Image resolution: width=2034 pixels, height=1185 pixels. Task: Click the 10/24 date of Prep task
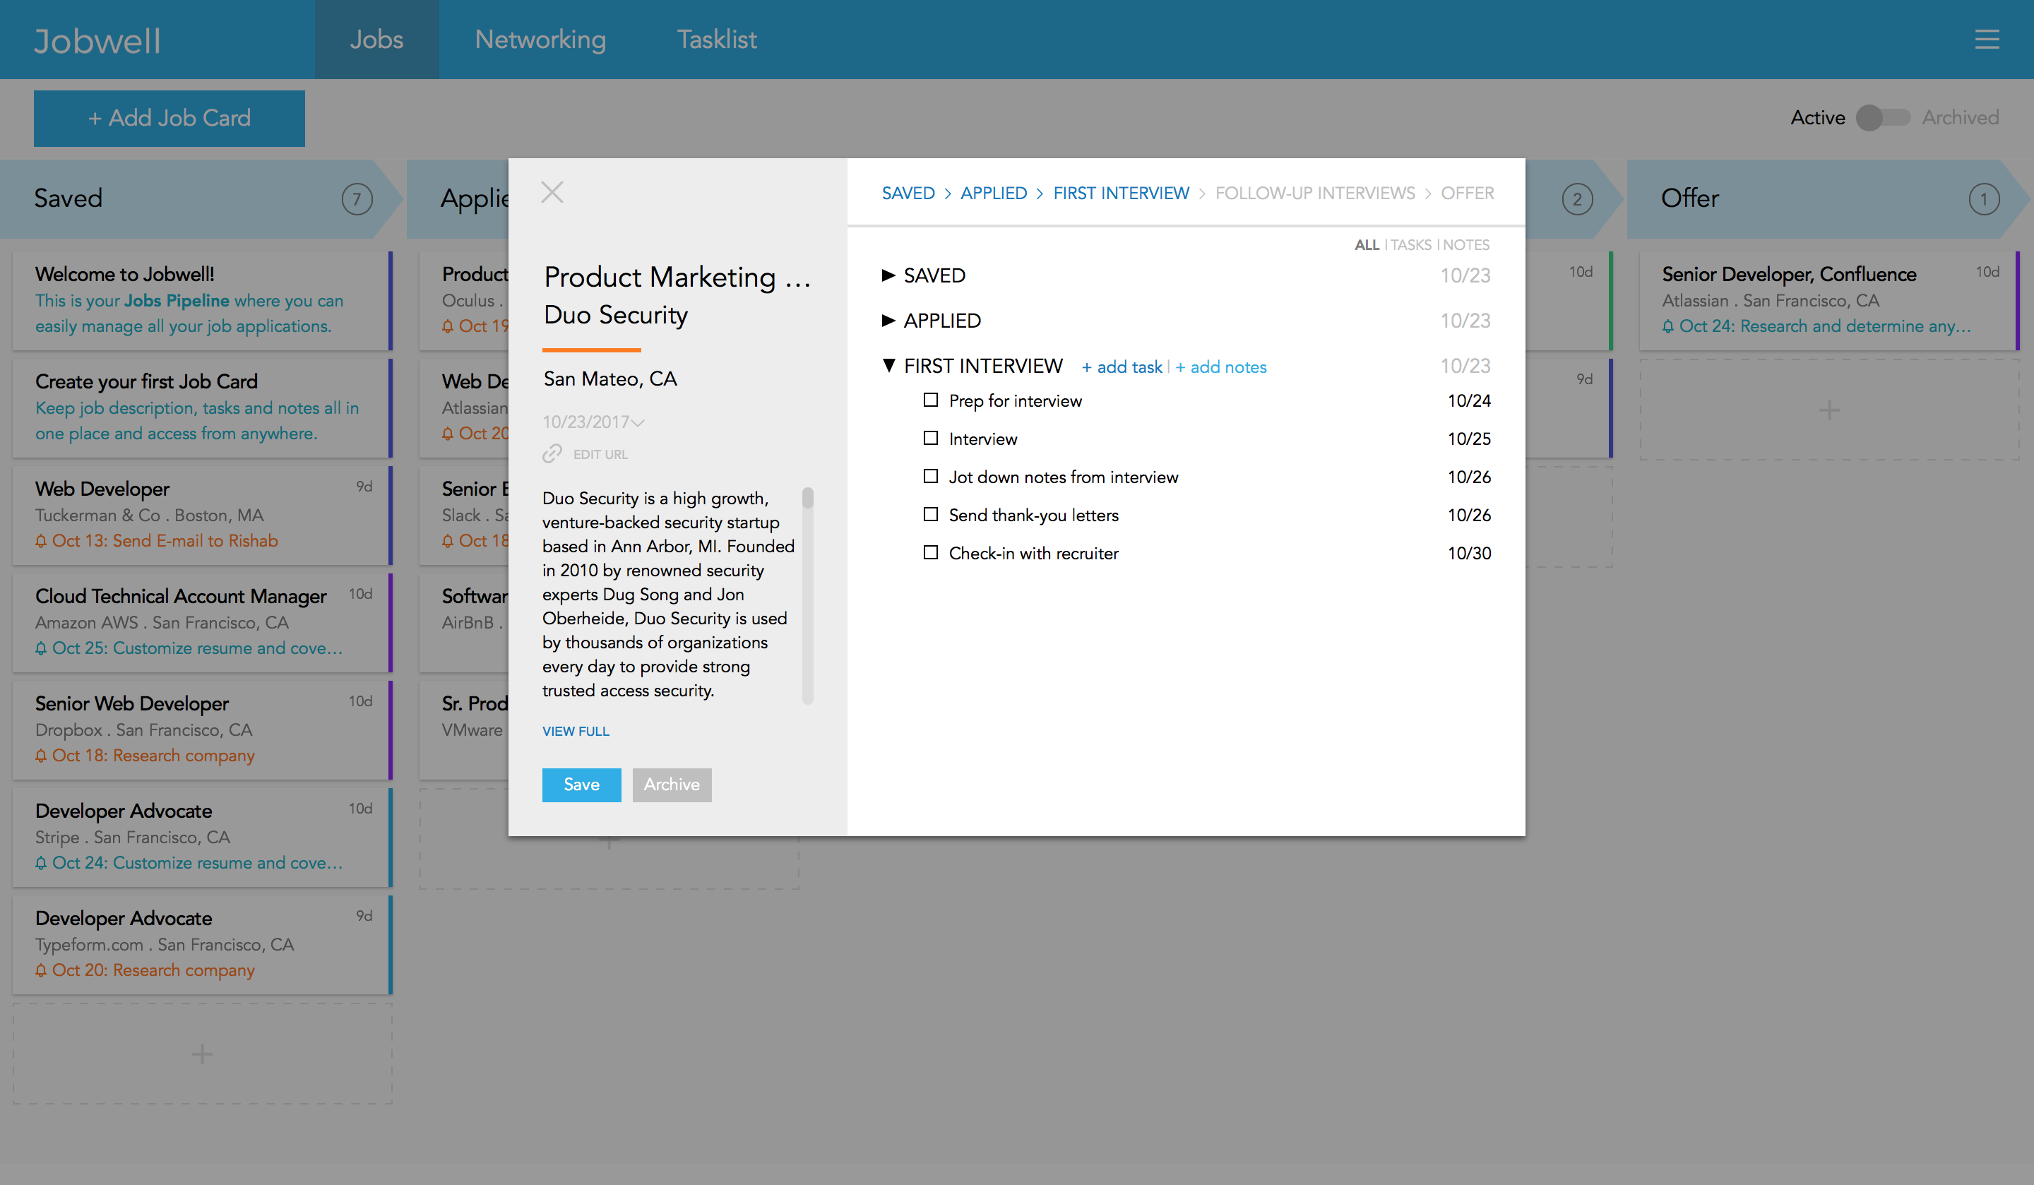tap(1469, 401)
